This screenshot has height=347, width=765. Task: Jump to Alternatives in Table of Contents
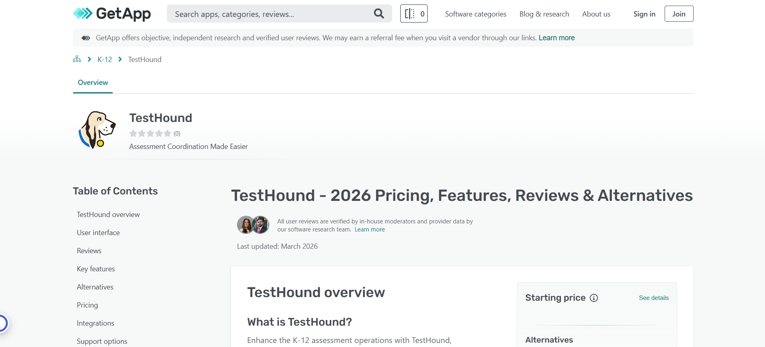pos(95,287)
